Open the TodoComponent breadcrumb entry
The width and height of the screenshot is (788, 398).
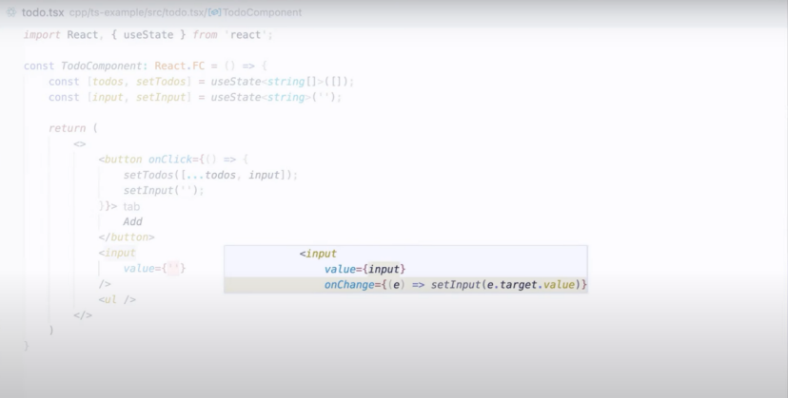click(262, 12)
